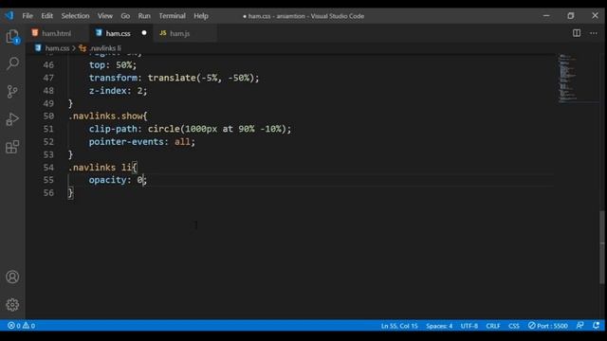
Task: Open the Search view icon
Action: [x=12, y=63]
